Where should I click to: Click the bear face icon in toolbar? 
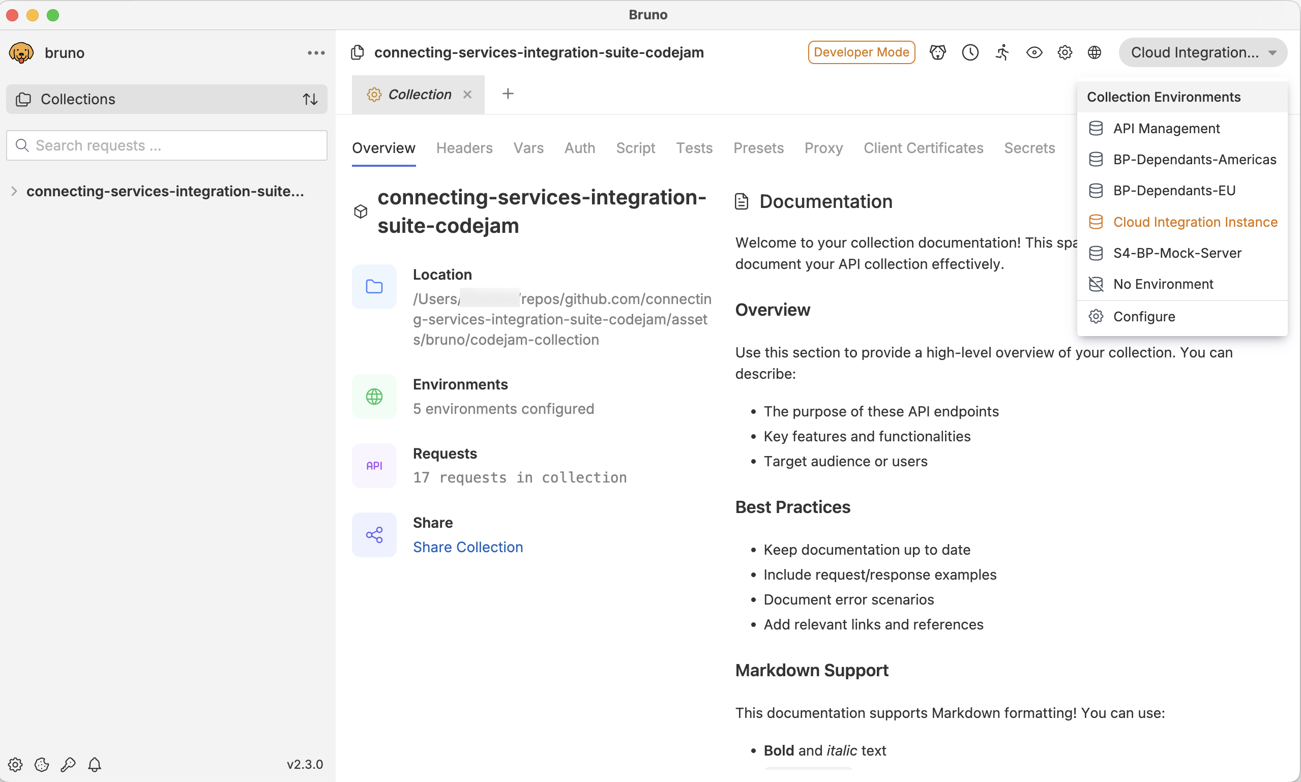(x=937, y=52)
